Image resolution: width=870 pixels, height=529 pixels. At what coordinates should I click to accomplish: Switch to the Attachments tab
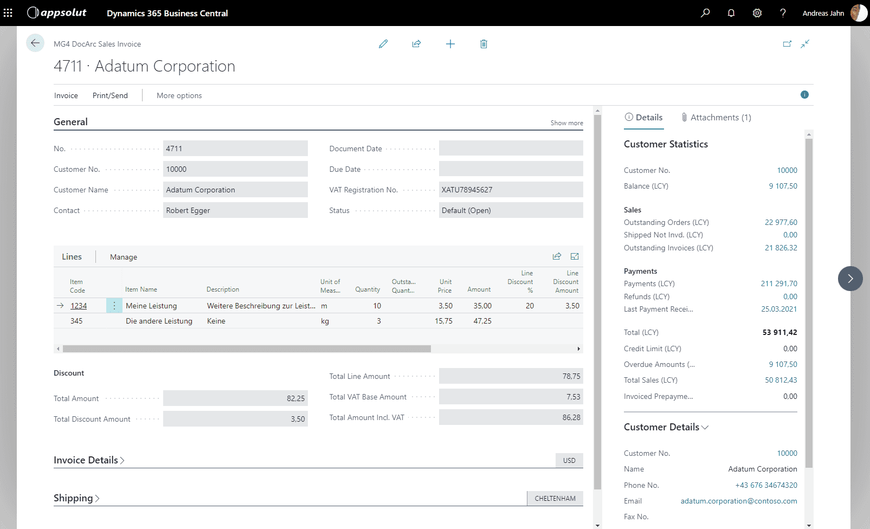716,118
